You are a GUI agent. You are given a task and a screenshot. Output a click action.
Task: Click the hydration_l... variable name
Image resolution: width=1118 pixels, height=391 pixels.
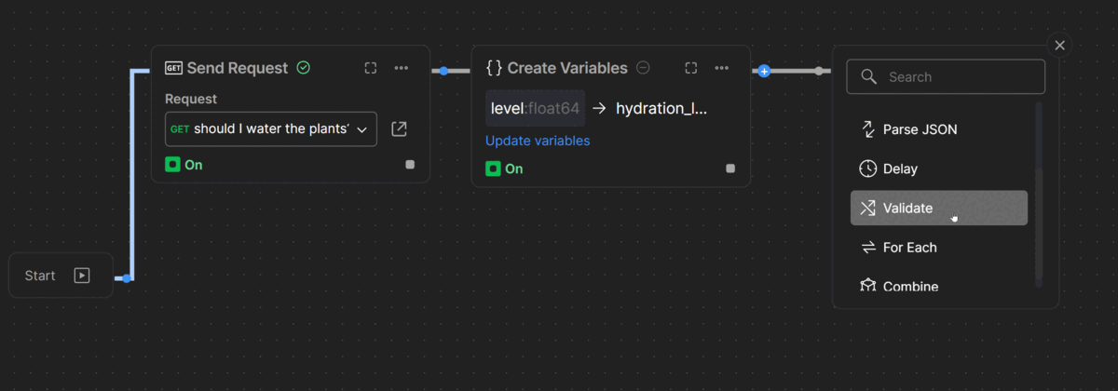pyautogui.click(x=661, y=108)
